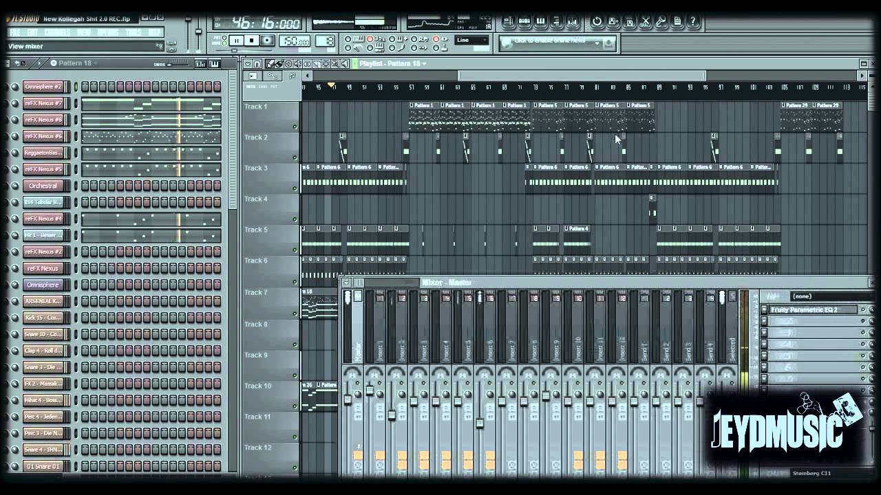
Task: Click the Undo circular arrow icon
Action: pos(597,21)
